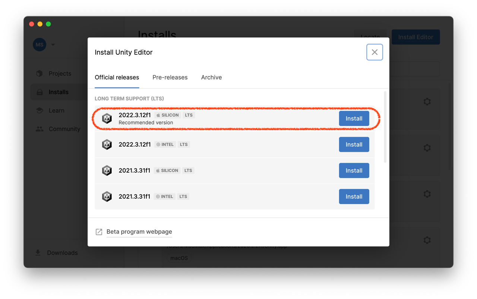Viewport: 477px width, 299px height.
Task: Click LTS badge in 2022.3.12f1 Silicon row
Action: click(189, 115)
